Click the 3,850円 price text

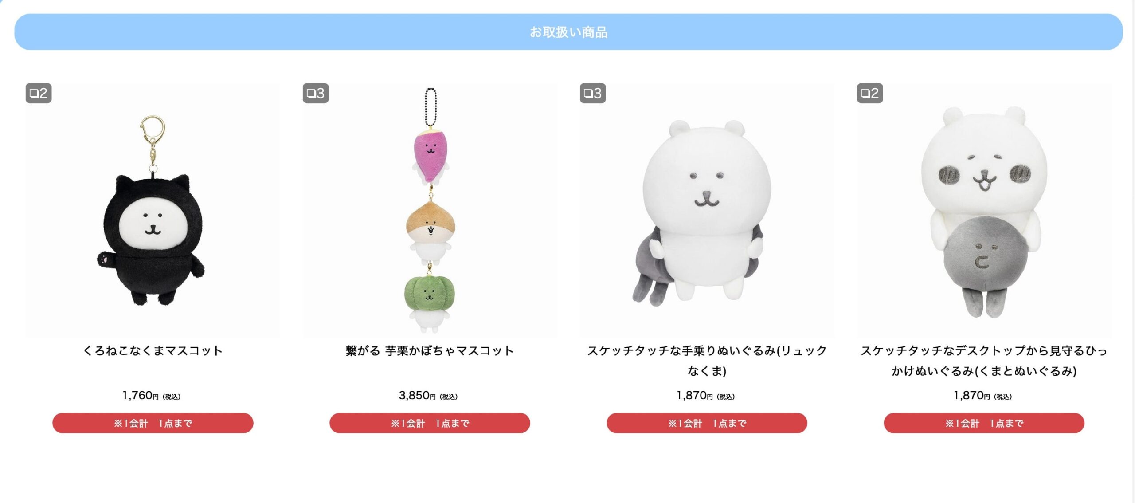pyautogui.click(x=428, y=396)
